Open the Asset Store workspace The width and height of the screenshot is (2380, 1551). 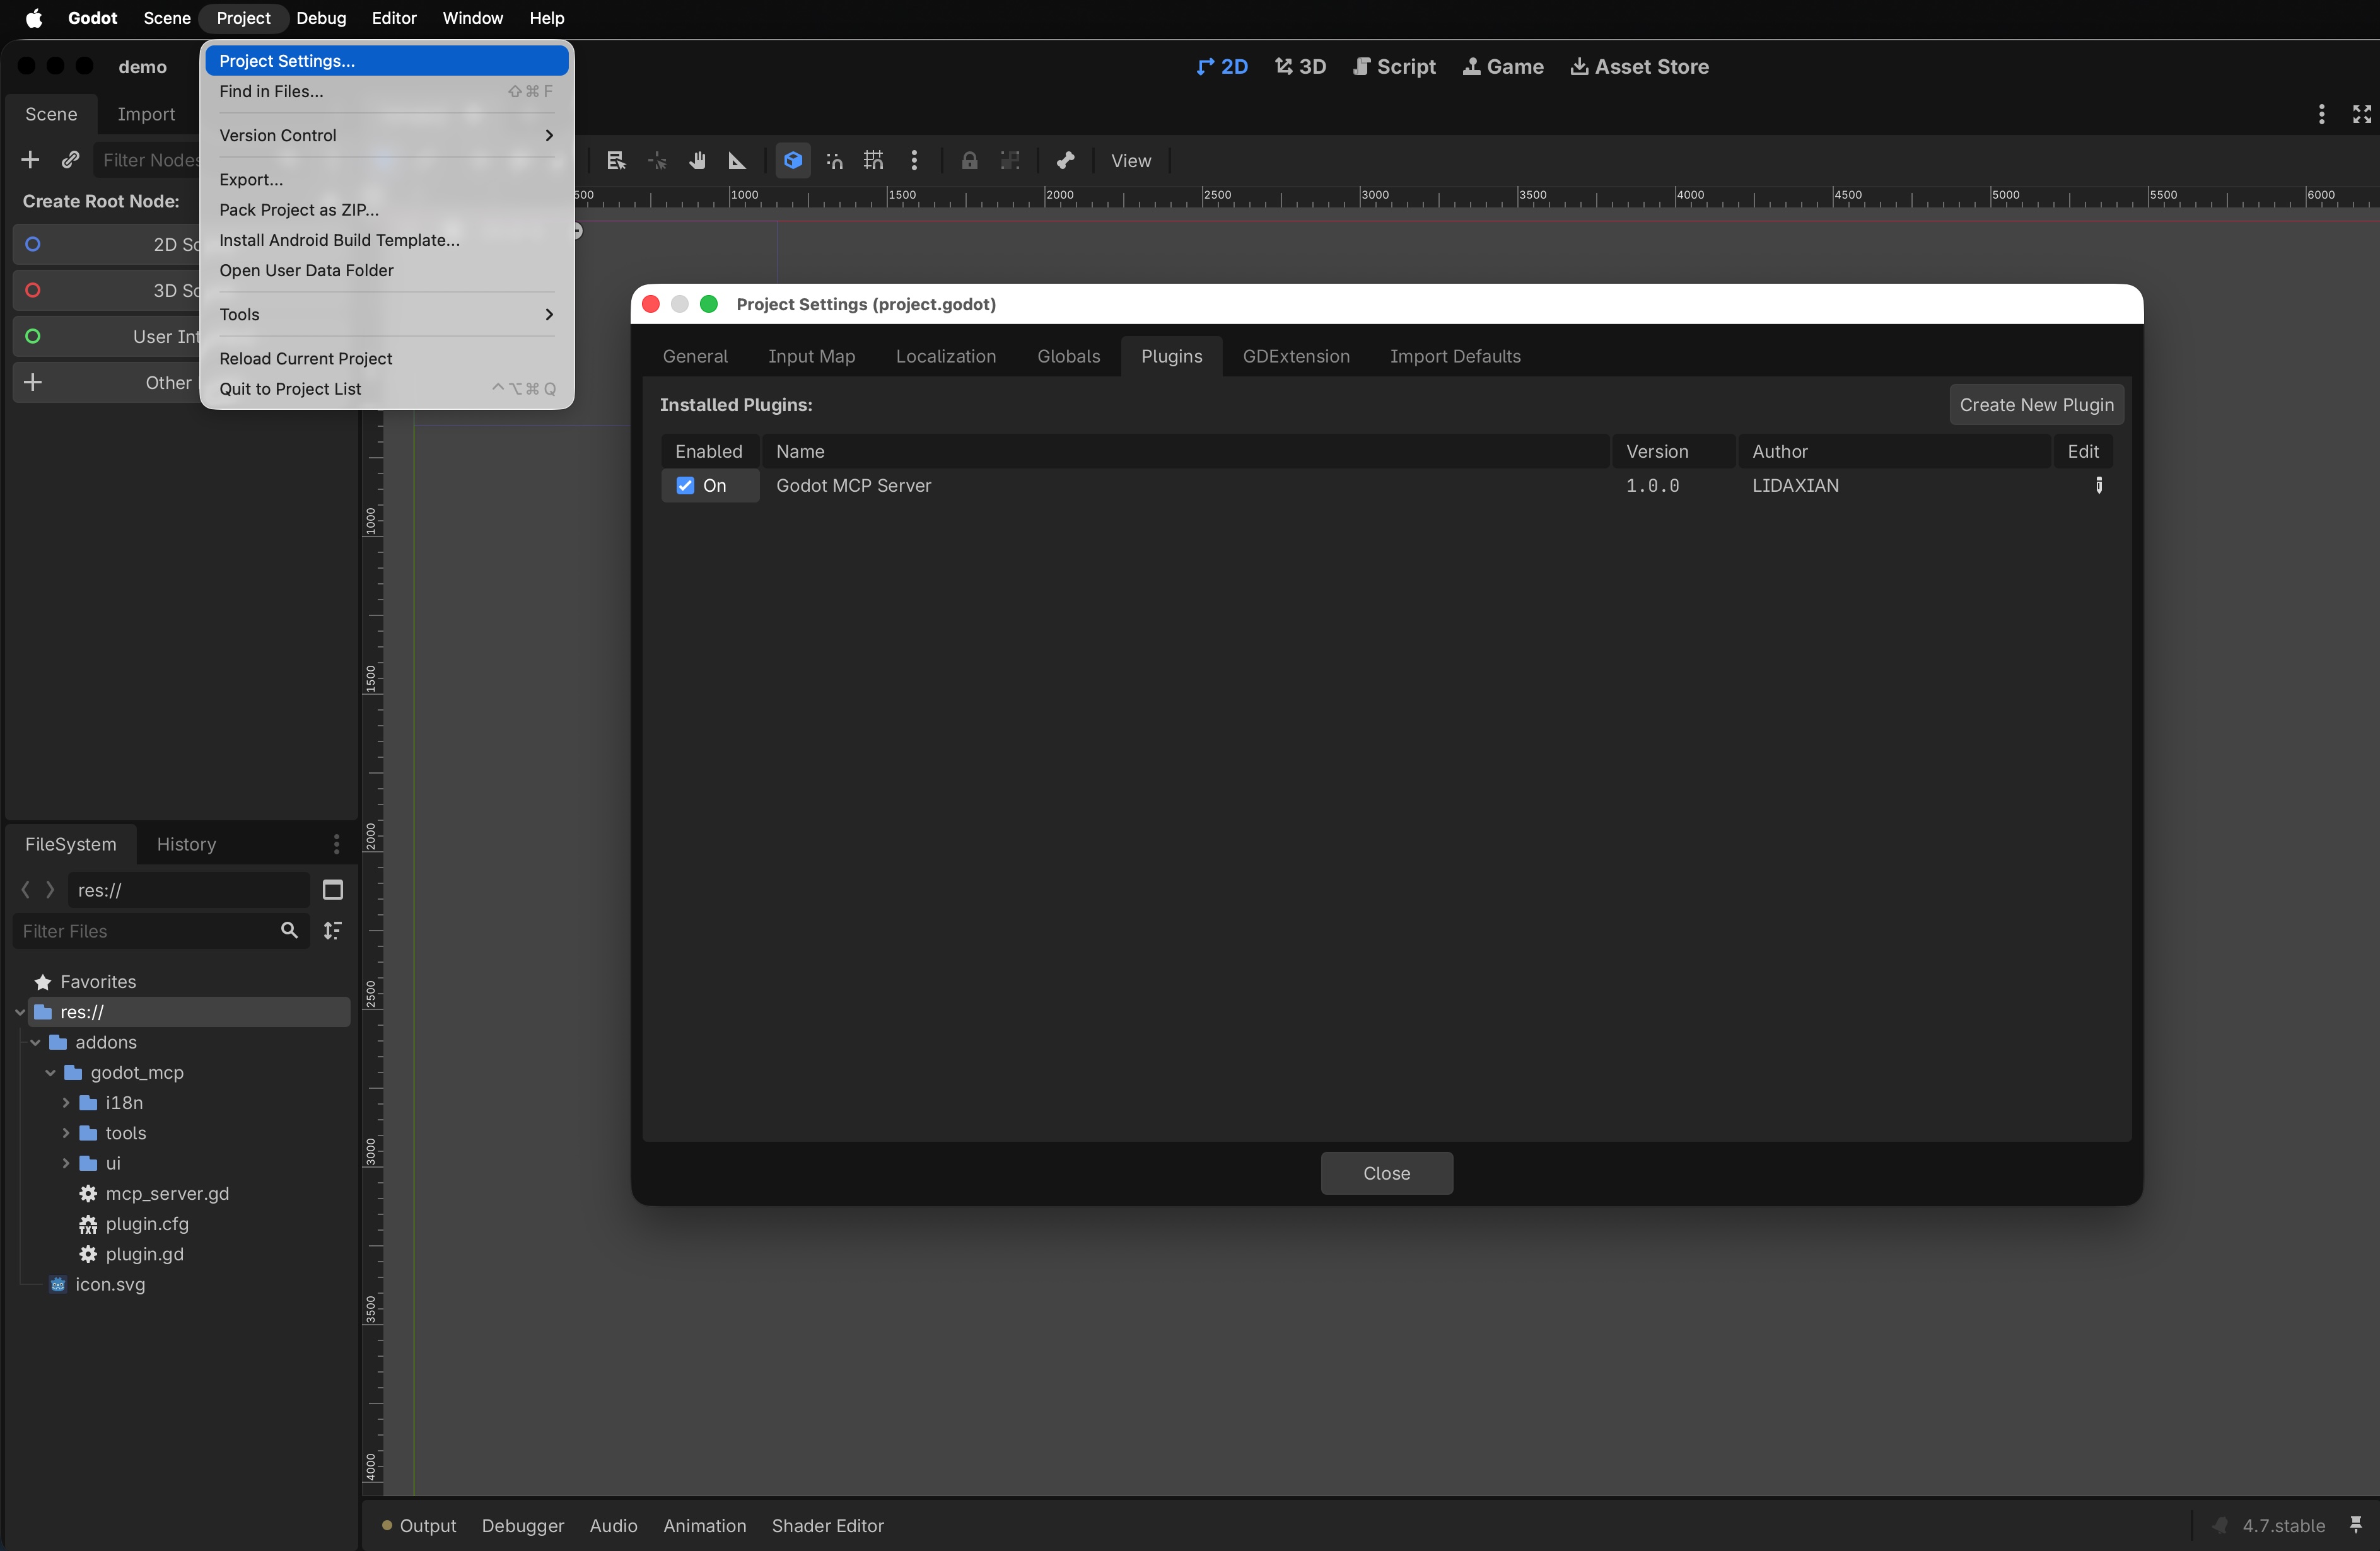point(1639,67)
